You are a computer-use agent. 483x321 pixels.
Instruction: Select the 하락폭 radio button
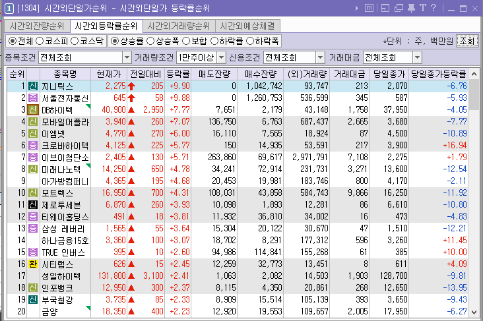(x=250, y=41)
